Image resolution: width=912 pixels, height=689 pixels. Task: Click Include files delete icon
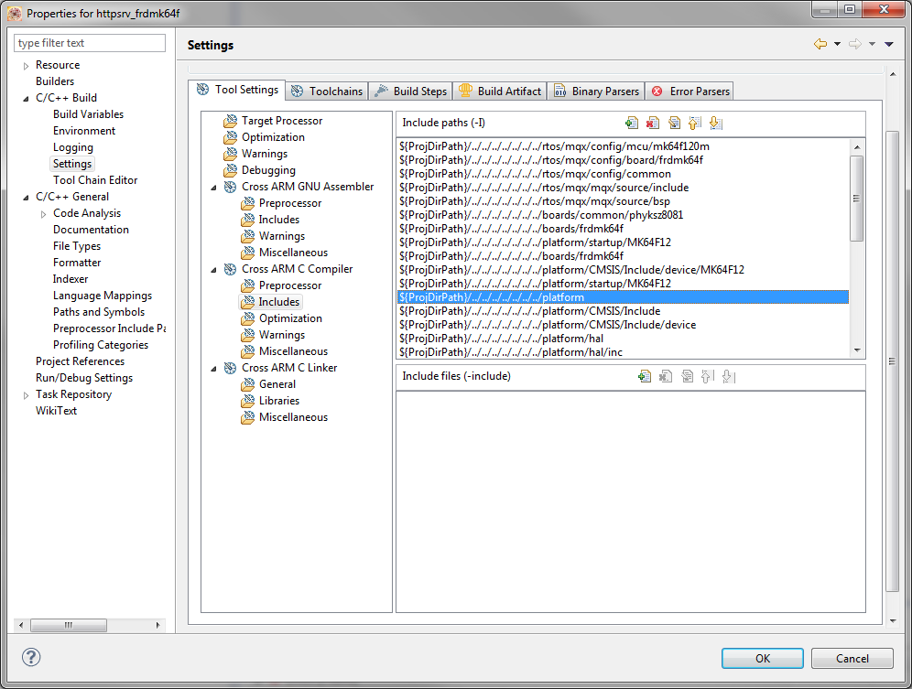click(x=666, y=376)
